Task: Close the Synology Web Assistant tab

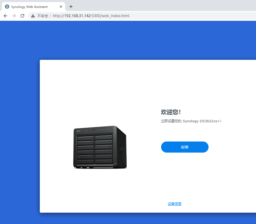Action: 61,7
